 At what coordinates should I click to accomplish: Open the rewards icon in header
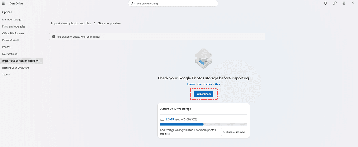click(335, 3)
